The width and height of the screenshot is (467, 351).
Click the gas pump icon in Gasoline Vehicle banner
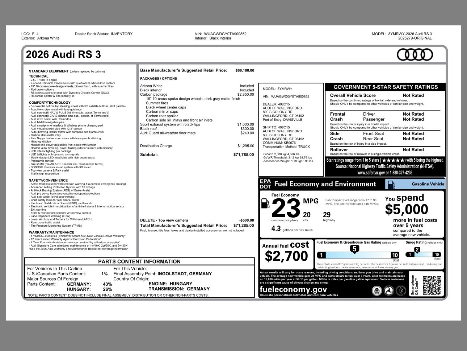pyautogui.click(x=391, y=184)
